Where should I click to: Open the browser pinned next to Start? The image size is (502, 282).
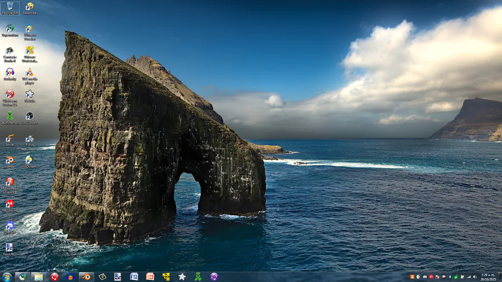click(22, 276)
